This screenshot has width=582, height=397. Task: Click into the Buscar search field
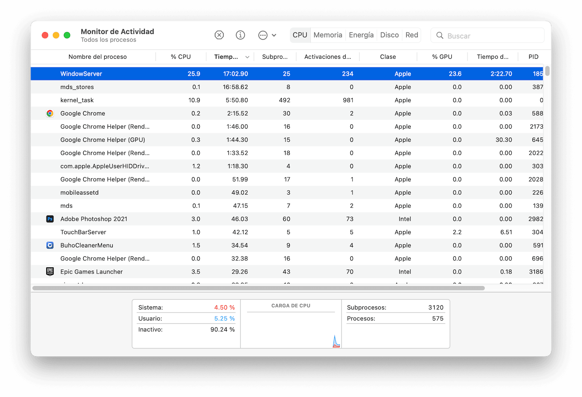(487, 35)
